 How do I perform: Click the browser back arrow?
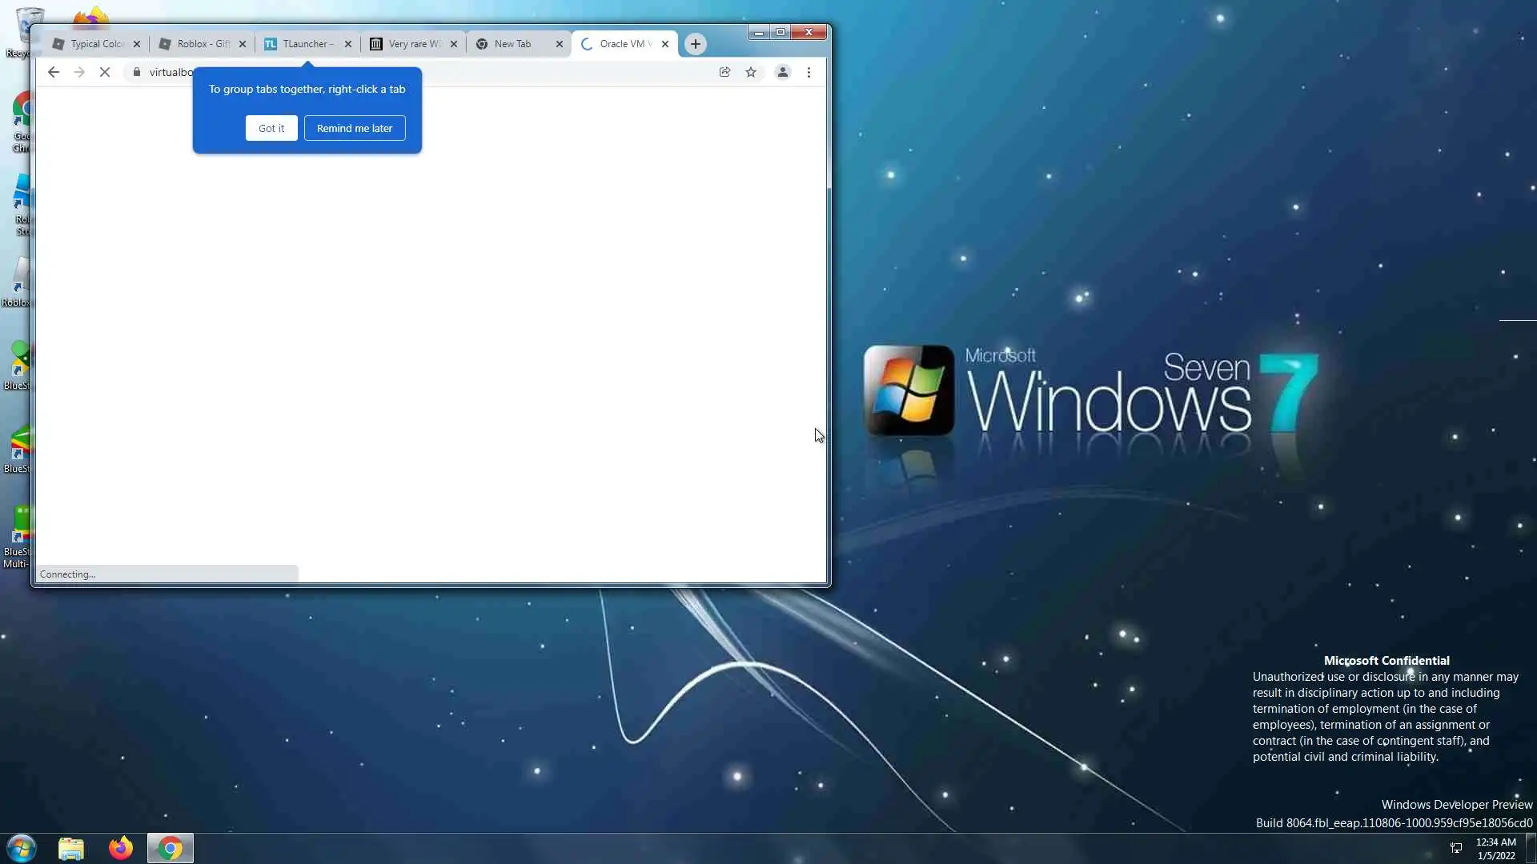click(54, 72)
